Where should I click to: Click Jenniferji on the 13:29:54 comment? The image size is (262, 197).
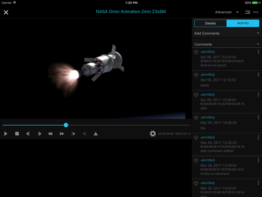point(208,160)
